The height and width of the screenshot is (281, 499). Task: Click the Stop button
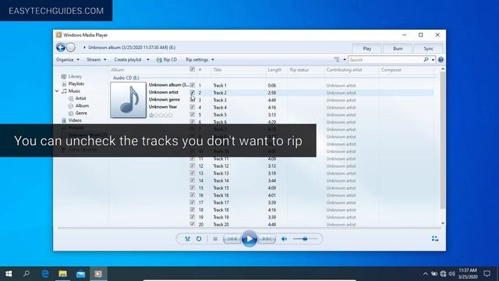tap(215, 239)
